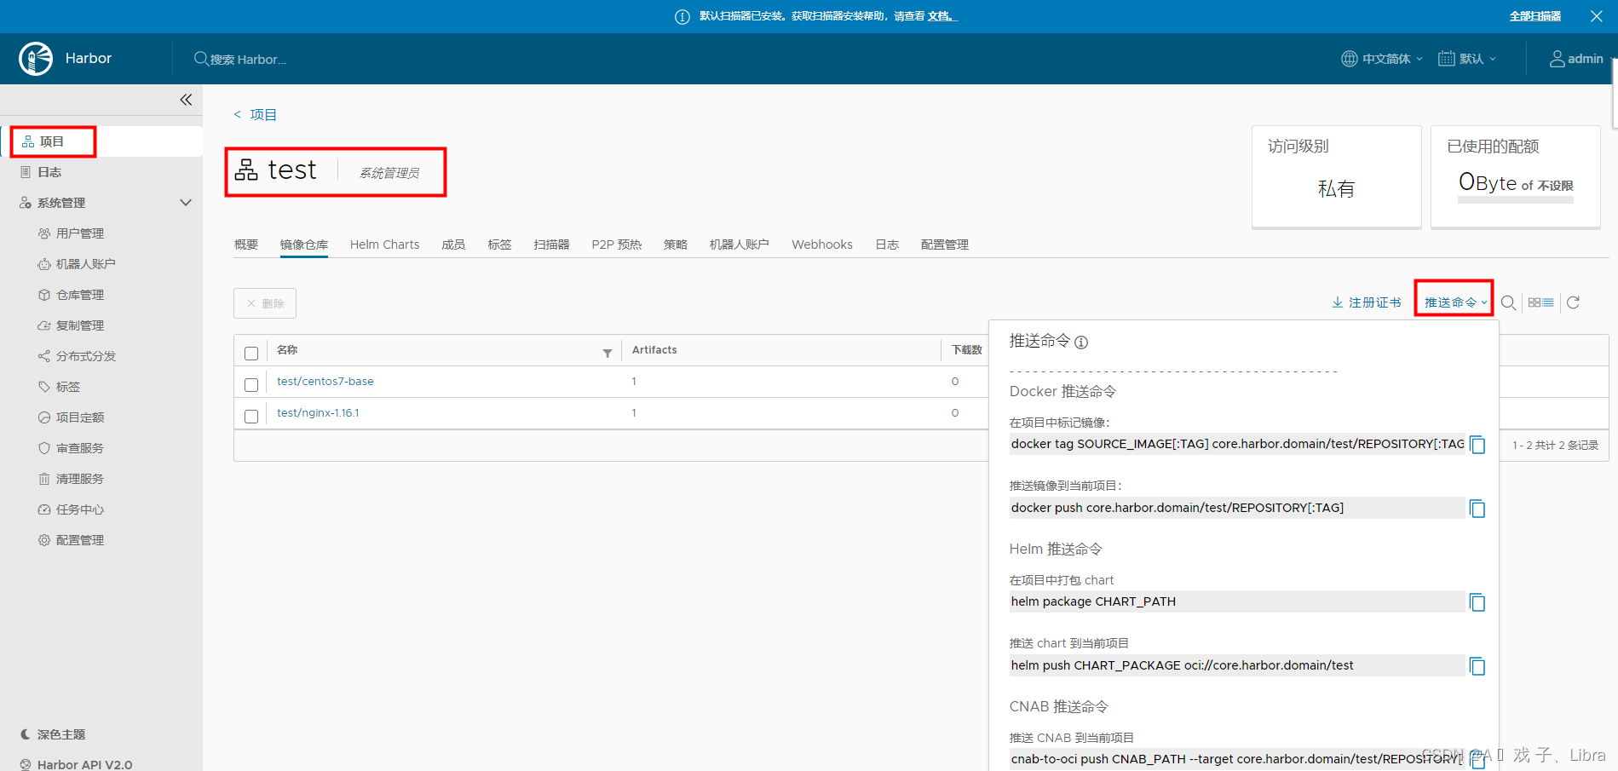Click the helm package CHART_PATH field
This screenshot has width=1618, height=771.
pos(1237,601)
